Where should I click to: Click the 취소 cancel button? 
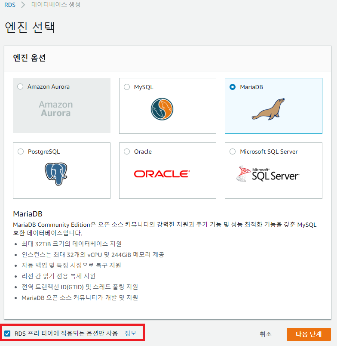click(266, 334)
